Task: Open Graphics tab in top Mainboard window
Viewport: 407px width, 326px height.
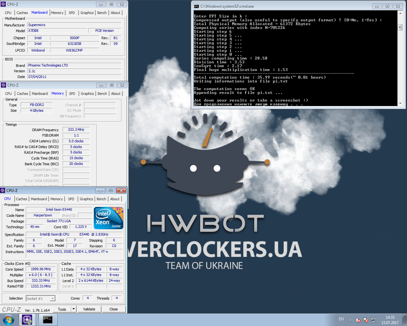Action: (x=87, y=13)
